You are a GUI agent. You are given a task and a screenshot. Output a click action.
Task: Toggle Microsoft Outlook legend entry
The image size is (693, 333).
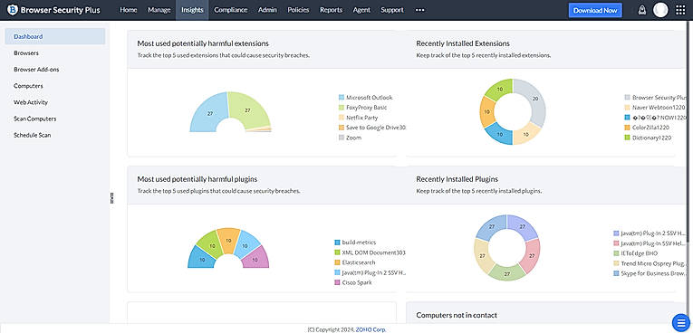tap(365, 97)
